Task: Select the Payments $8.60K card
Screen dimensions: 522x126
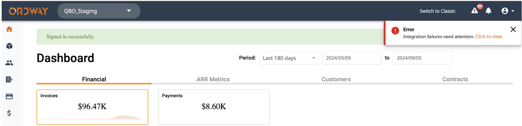Action: 214,107
